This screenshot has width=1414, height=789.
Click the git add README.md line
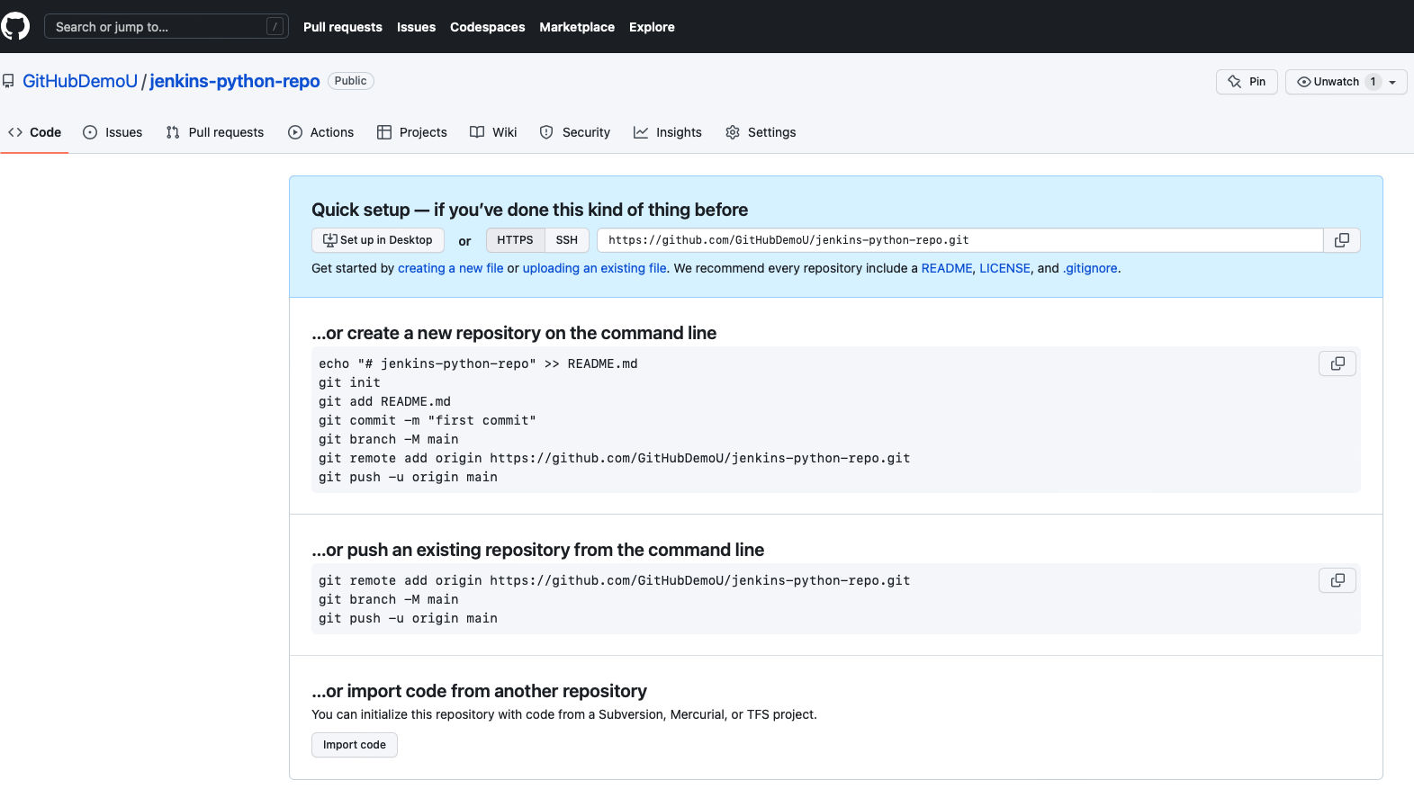[384, 401]
